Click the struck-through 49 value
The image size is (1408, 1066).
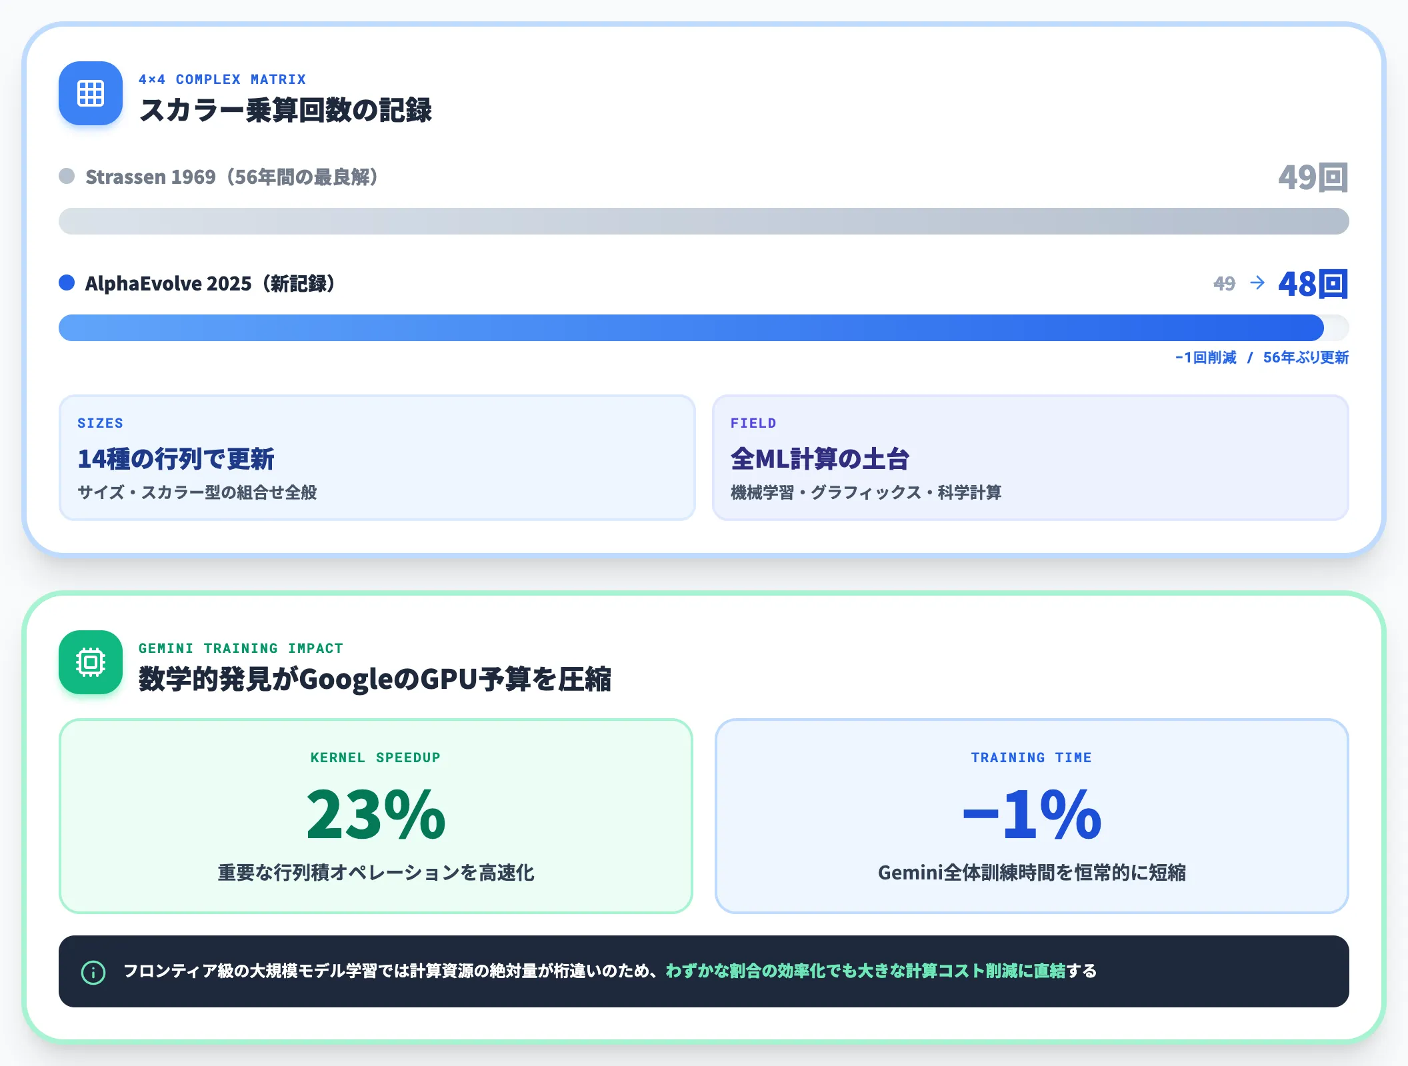[1224, 284]
